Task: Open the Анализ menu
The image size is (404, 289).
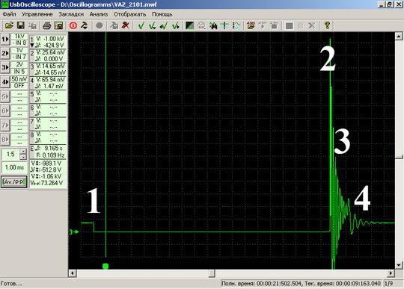Action: (x=99, y=14)
